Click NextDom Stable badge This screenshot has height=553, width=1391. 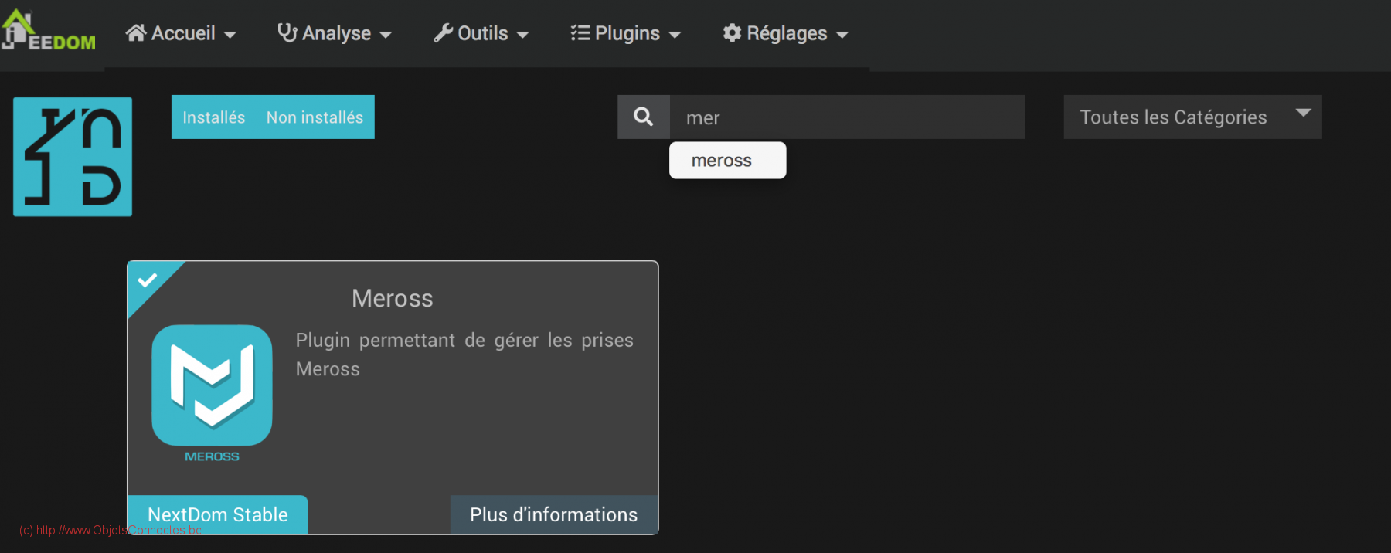point(218,514)
